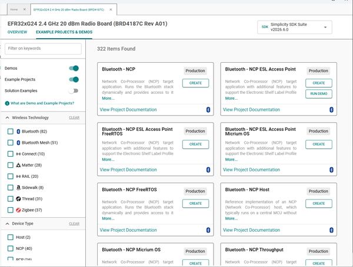View Project Documentation for NCP Host

251,230
